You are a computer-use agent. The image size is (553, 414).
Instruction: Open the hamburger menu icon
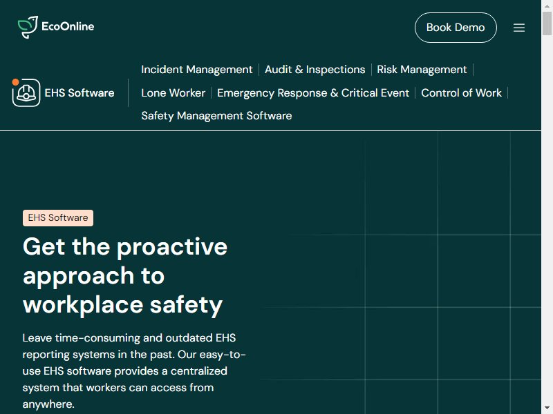point(519,28)
